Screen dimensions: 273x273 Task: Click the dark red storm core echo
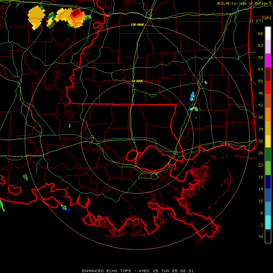[76, 13]
